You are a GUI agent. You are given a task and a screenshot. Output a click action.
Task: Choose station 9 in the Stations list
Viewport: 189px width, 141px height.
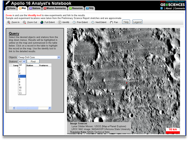22,85
